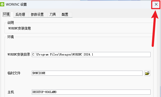Image resolution: width=161 pixels, height=97 pixels.
Task: Click the WORKNC安装信息 description text
Action: click(x=19, y=28)
